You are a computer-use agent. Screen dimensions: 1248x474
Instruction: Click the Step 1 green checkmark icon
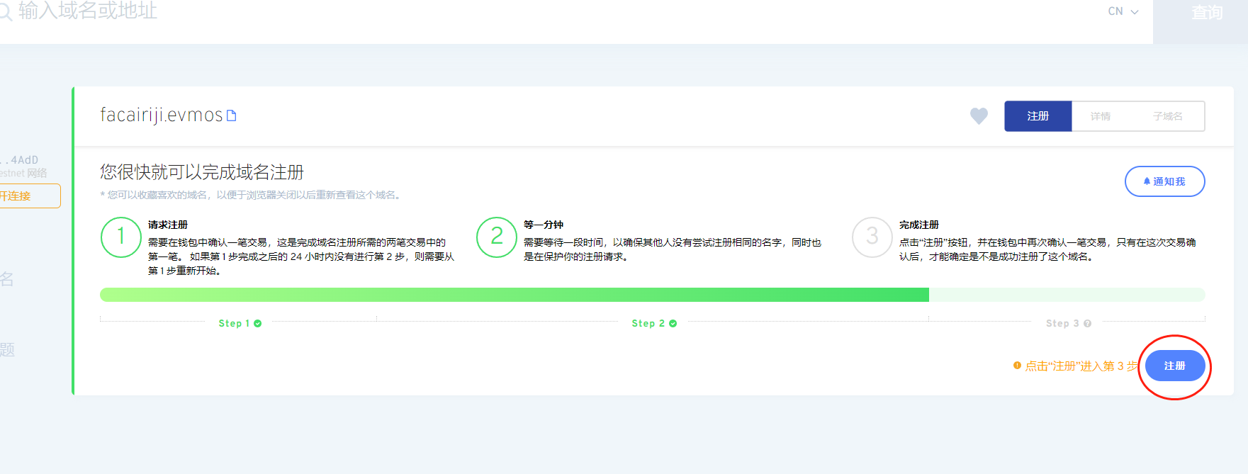258,324
